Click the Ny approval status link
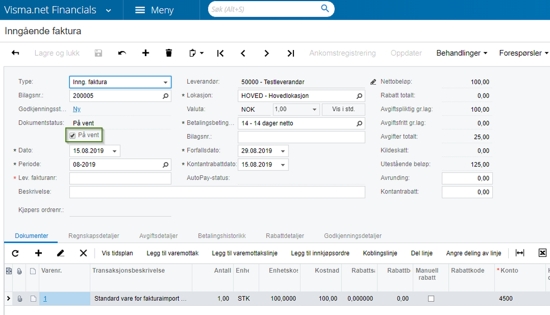Screen dimensions: 550x315 click(x=77, y=109)
